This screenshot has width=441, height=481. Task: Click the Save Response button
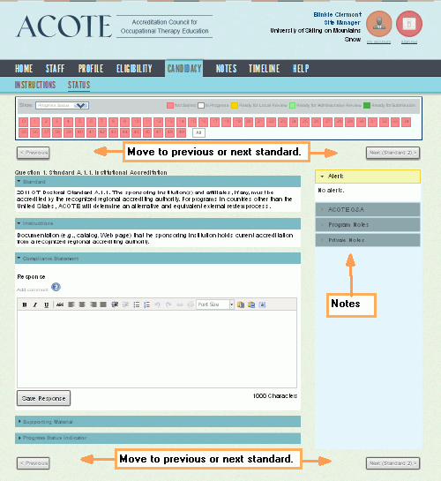point(43,398)
